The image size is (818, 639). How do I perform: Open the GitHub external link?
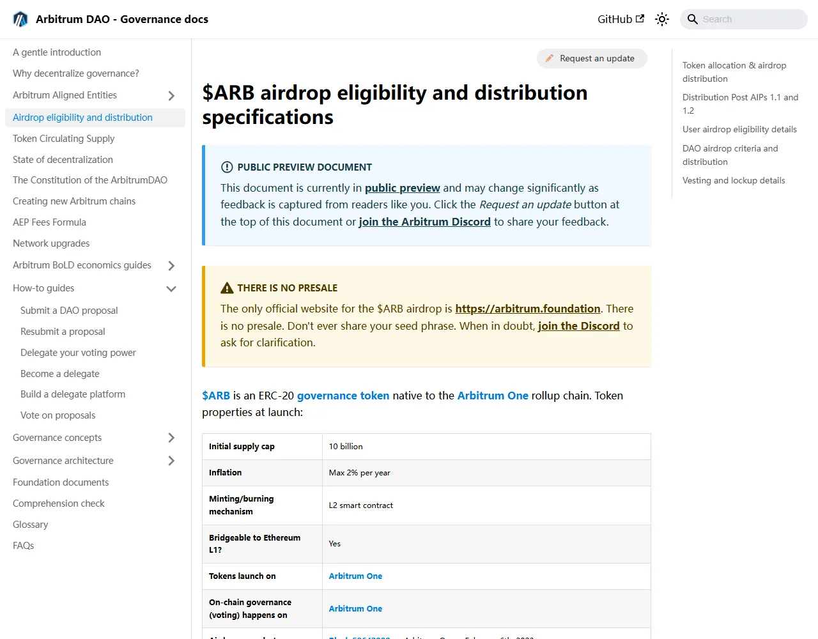621,19
